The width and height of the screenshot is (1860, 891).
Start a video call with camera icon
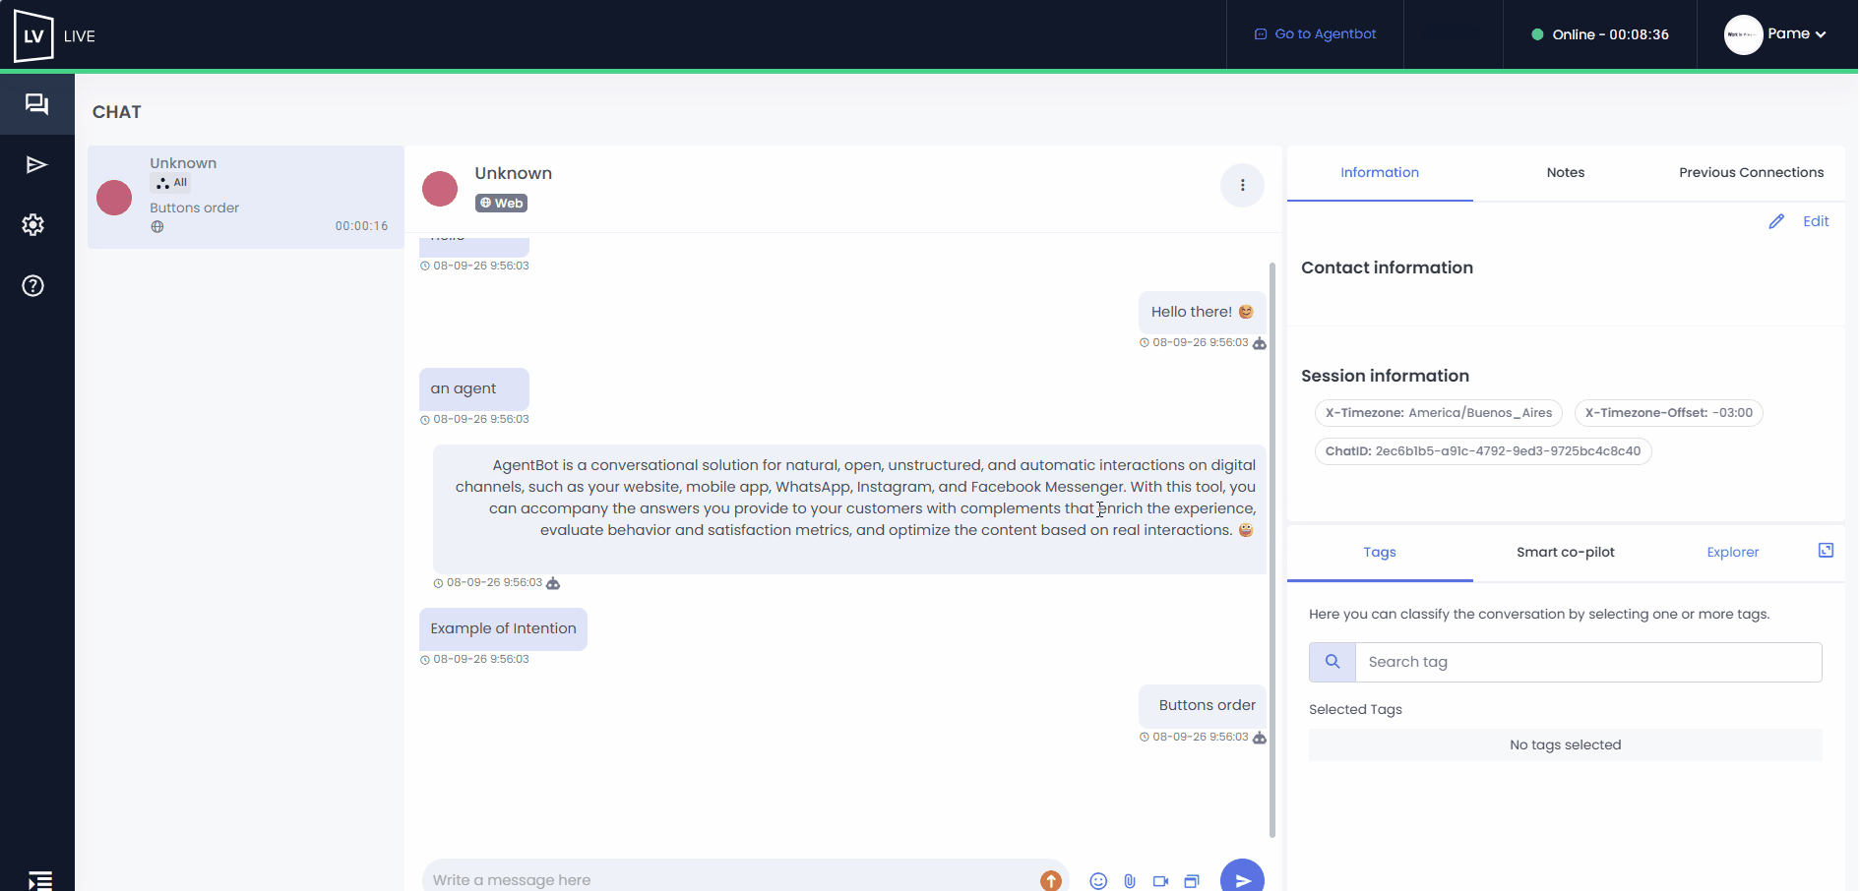1160,881
